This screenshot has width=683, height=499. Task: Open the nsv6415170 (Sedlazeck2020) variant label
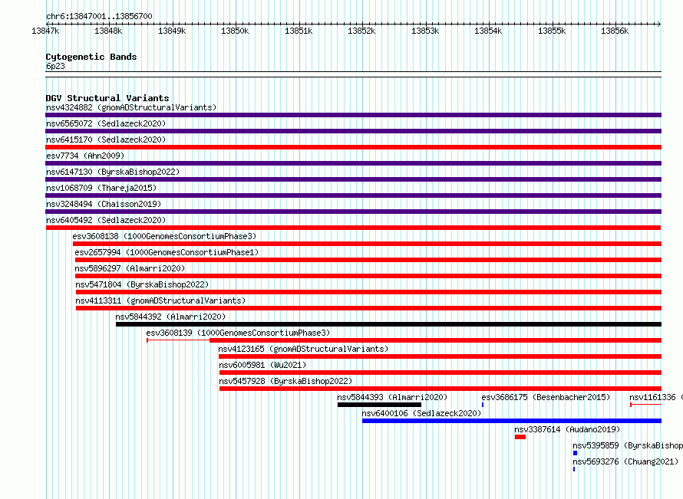(x=106, y=140)
